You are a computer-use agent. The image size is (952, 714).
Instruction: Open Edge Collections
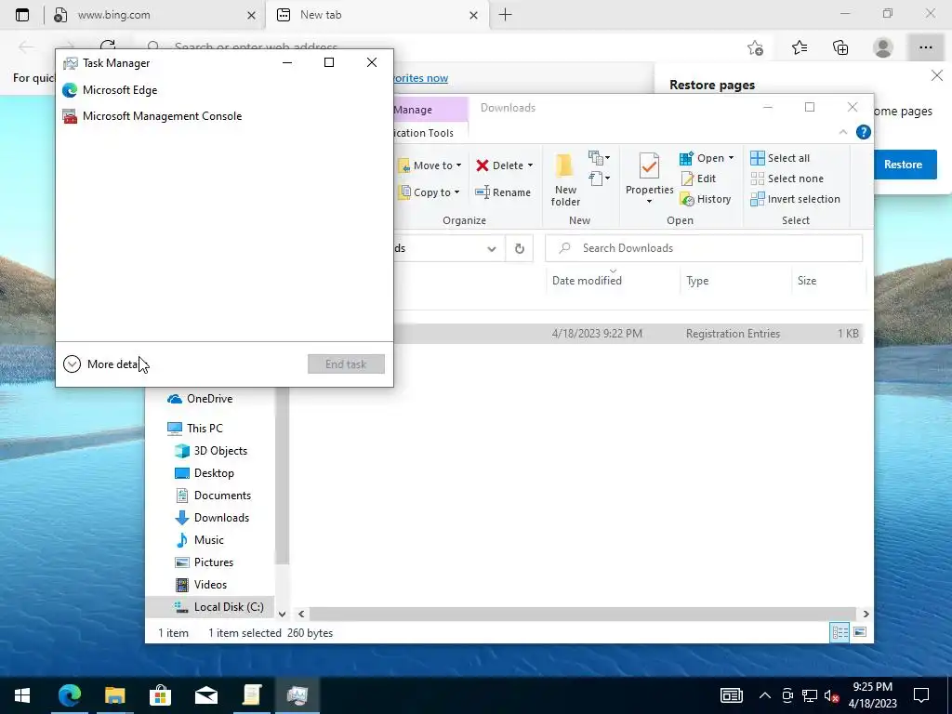(x=840, y=47)
